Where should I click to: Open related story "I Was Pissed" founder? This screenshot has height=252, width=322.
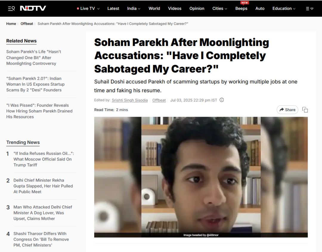[x=39, y=111]
